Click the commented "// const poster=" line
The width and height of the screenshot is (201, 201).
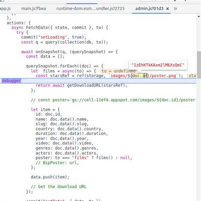(x=113, y=100)
